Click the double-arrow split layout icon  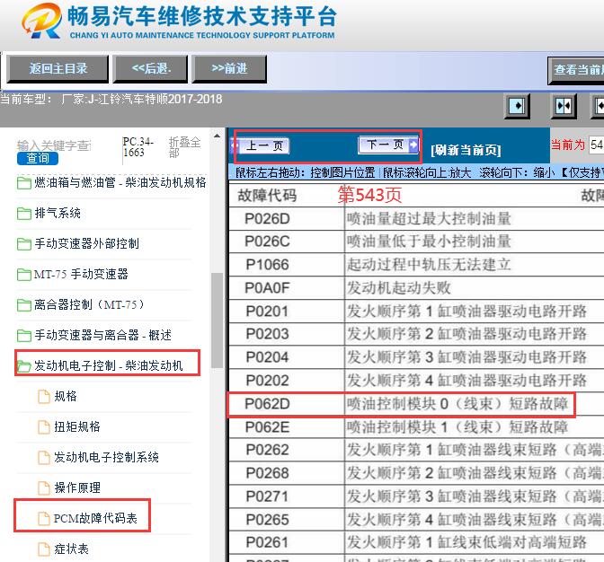pyautogui.click(x=564, y=106)
